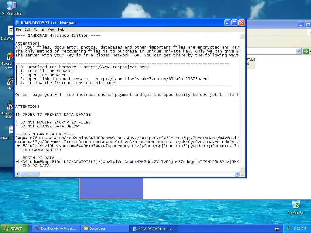Click the 'DO NOT CHANGE DATA BELOW' line

coord(47,126)
